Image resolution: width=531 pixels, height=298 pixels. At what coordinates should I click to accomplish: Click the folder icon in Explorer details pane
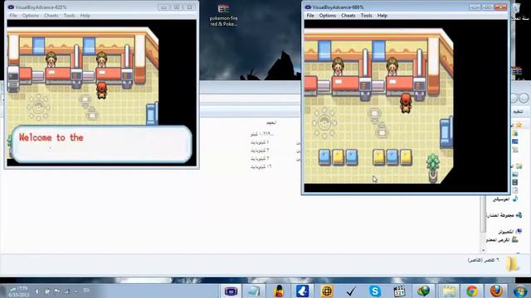[513, 263]
